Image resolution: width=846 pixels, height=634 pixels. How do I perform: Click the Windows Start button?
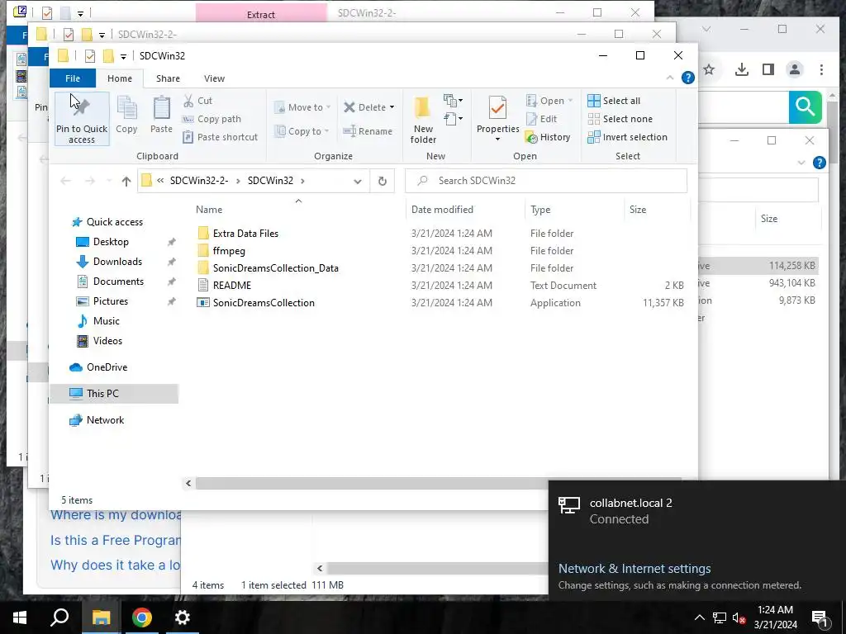click(20, 617)
